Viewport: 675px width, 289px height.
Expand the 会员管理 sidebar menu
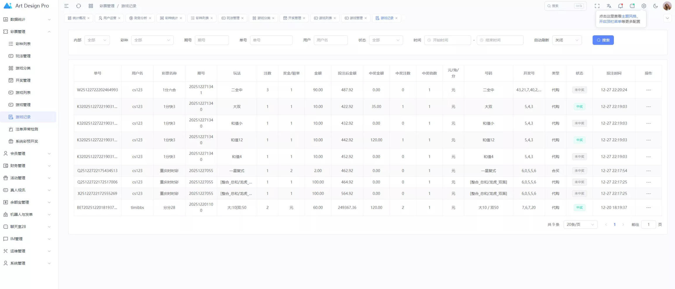27,154
